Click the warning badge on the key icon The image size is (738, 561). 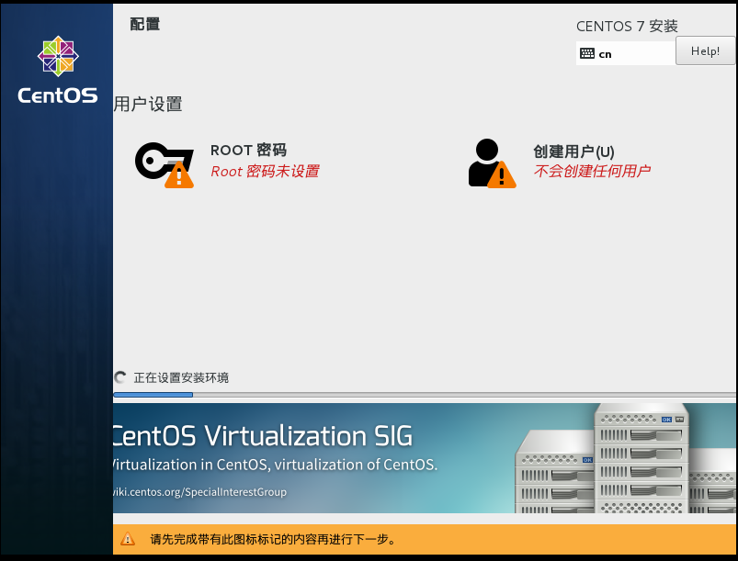tap(179, 174)
